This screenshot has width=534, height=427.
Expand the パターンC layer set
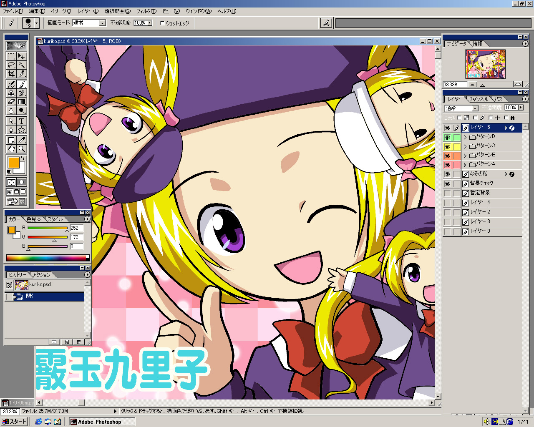pos(465,146)
